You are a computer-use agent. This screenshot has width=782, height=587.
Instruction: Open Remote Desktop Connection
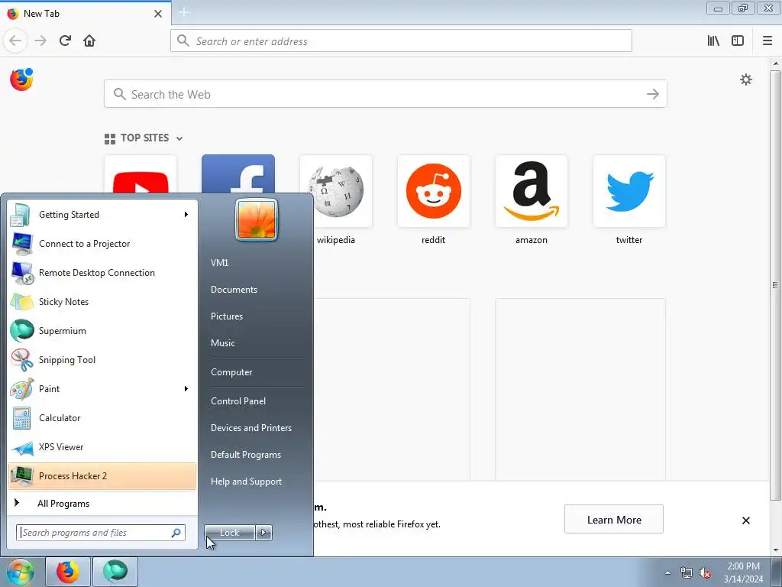102,273
